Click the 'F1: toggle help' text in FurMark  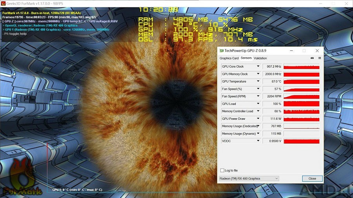point(15,34)
